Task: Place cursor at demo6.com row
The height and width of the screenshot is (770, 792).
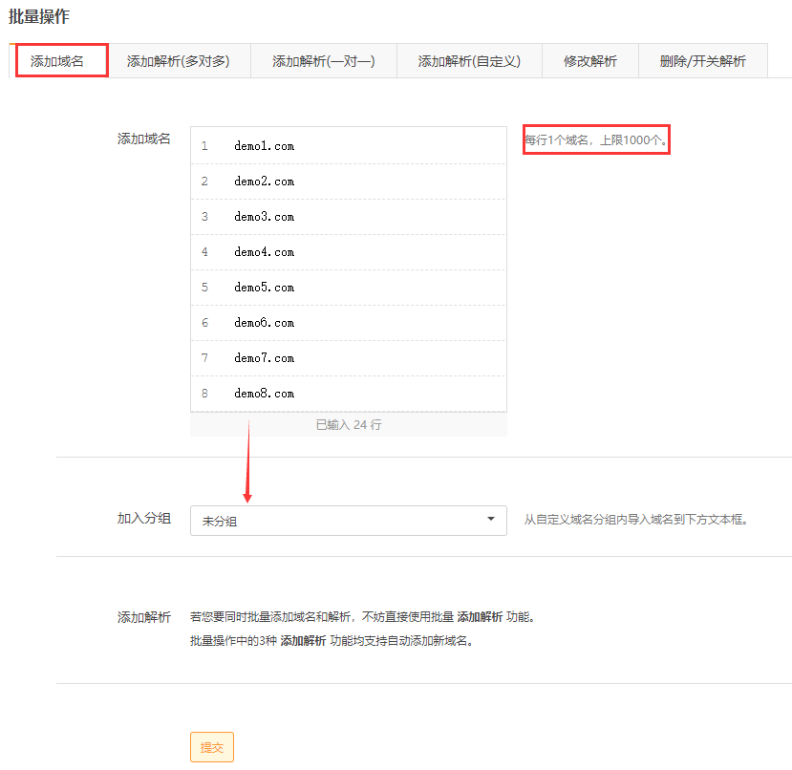Action: [x=265, y=323]
